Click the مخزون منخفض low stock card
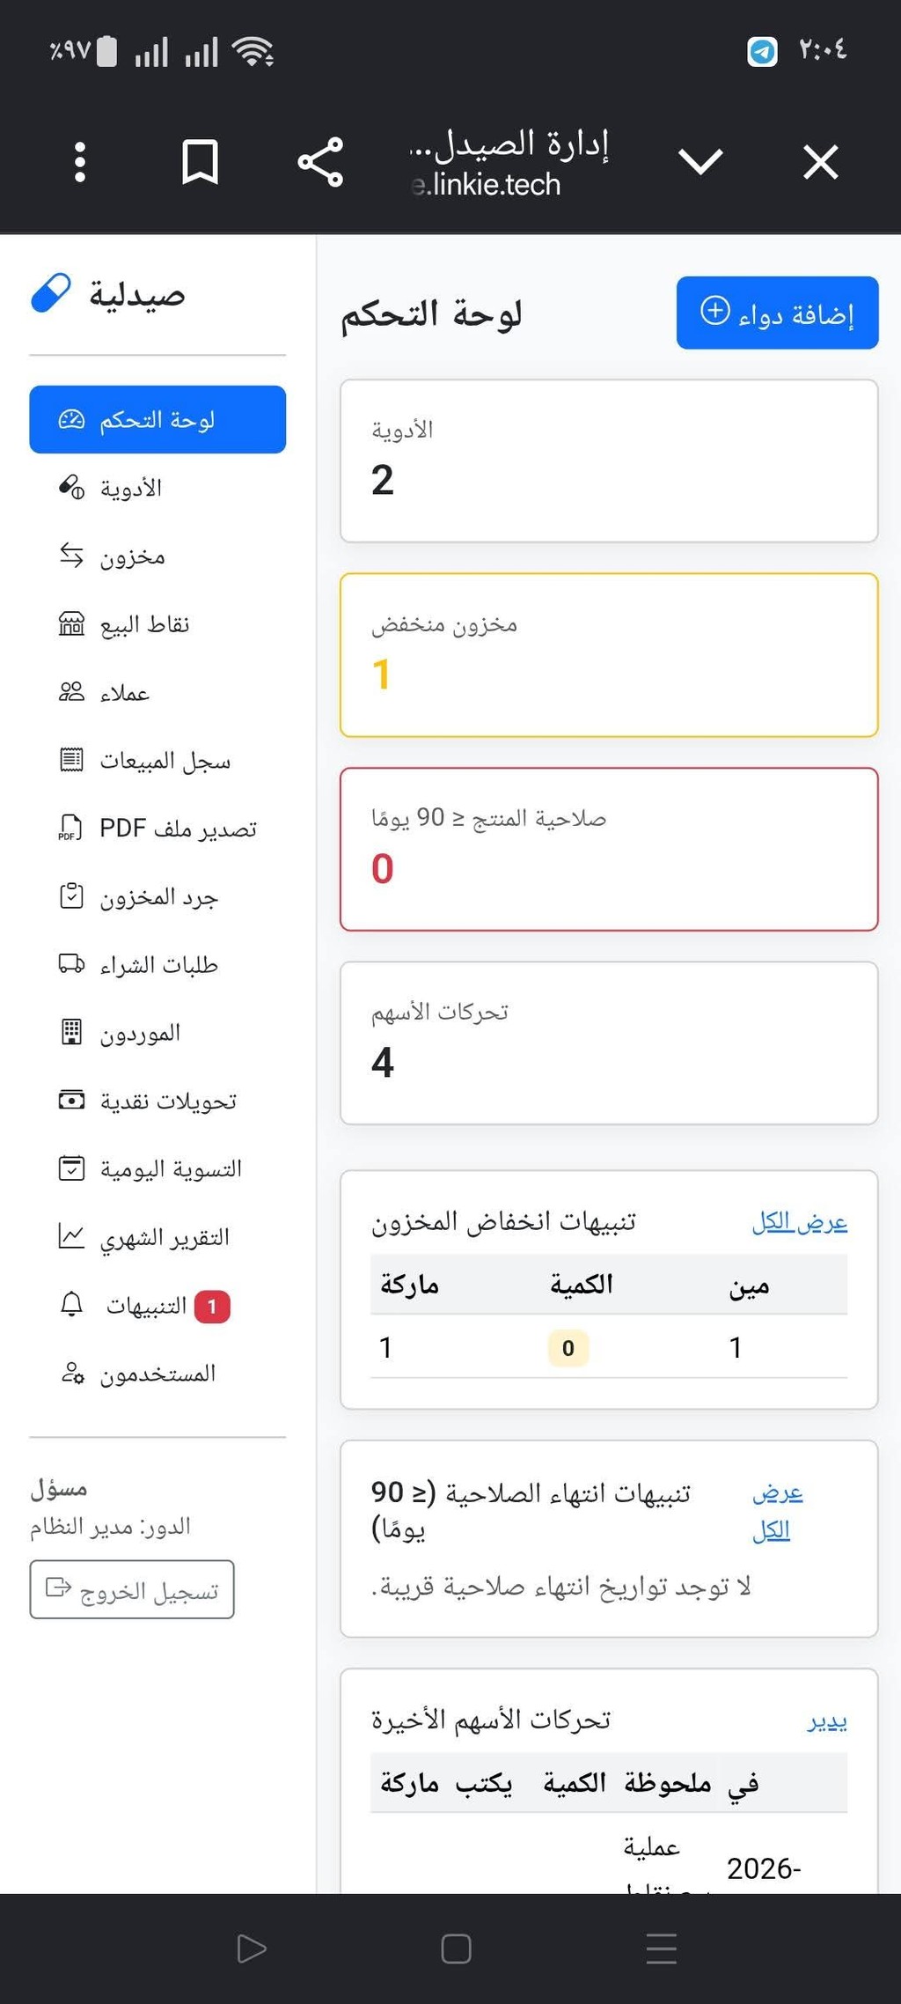901x2004 pixels. click(609, 655)
